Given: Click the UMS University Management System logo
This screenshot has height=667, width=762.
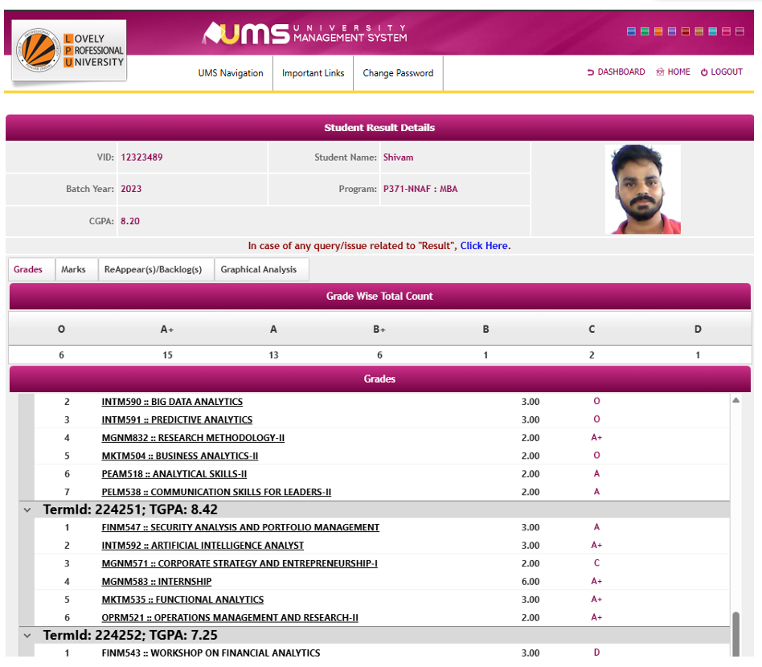Looking at the screenshot, I should click(305, 33).
